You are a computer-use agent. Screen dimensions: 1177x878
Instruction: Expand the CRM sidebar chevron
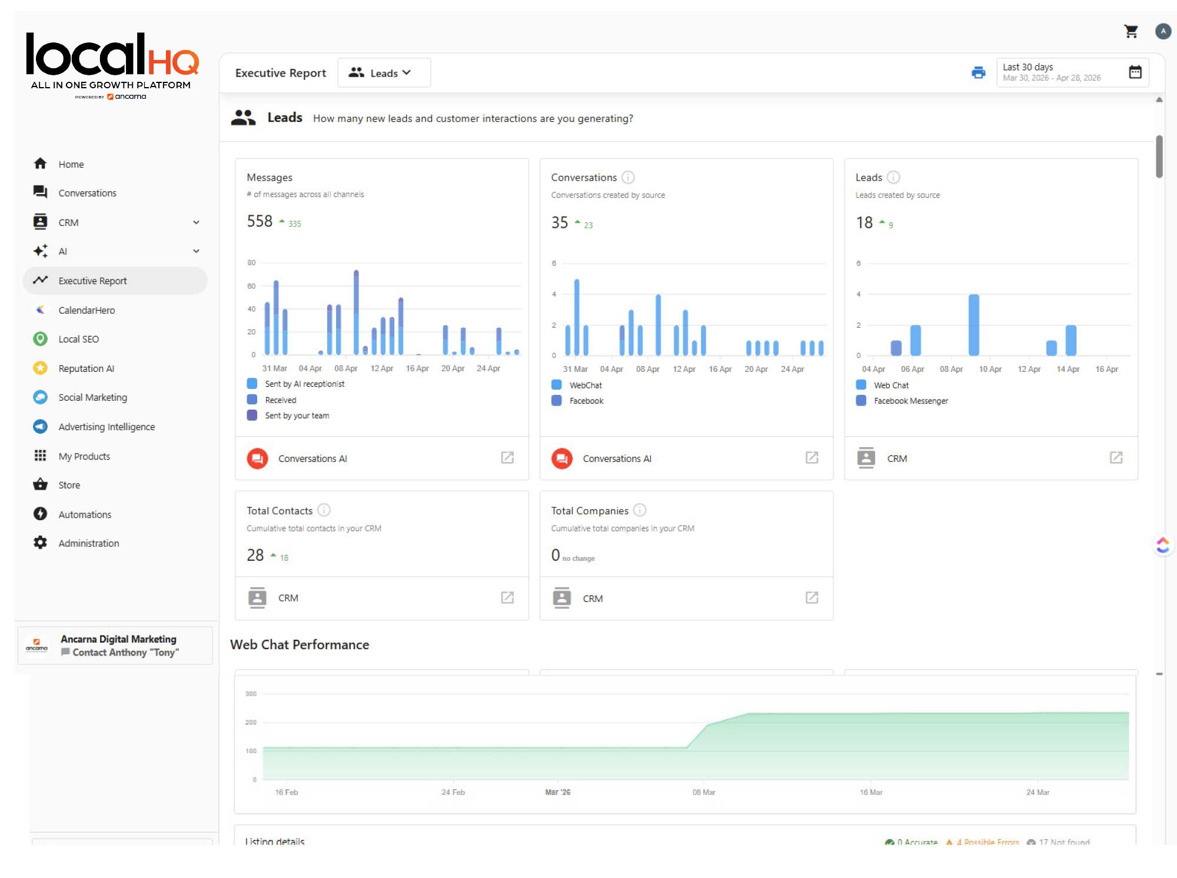196,222
